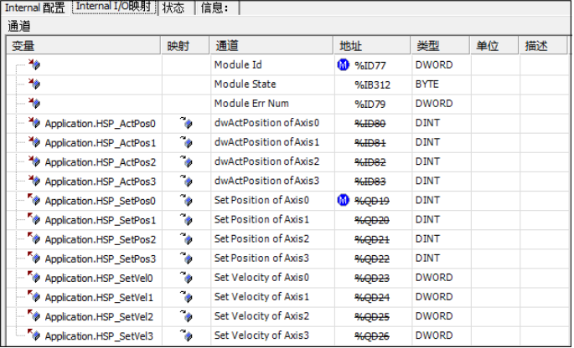574x348 pixels.
Task: Click output variable icon beside Application.HSP_SetVel0
Action: pyautogui.click(x=34, y=278)
